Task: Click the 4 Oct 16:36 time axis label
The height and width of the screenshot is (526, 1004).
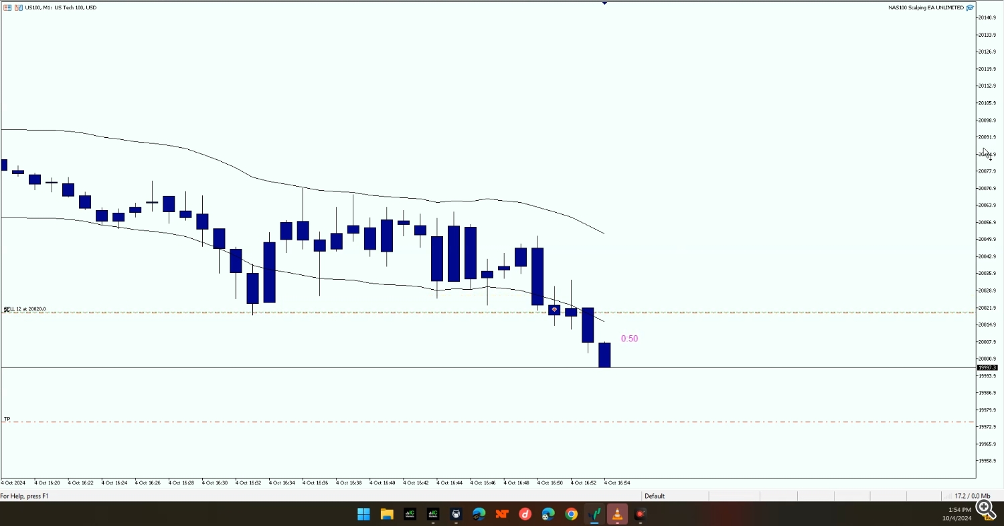Action: click(315, 483)
